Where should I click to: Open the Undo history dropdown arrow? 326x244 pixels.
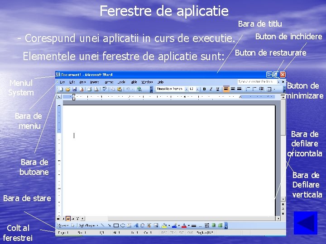(x=133, y=89)
